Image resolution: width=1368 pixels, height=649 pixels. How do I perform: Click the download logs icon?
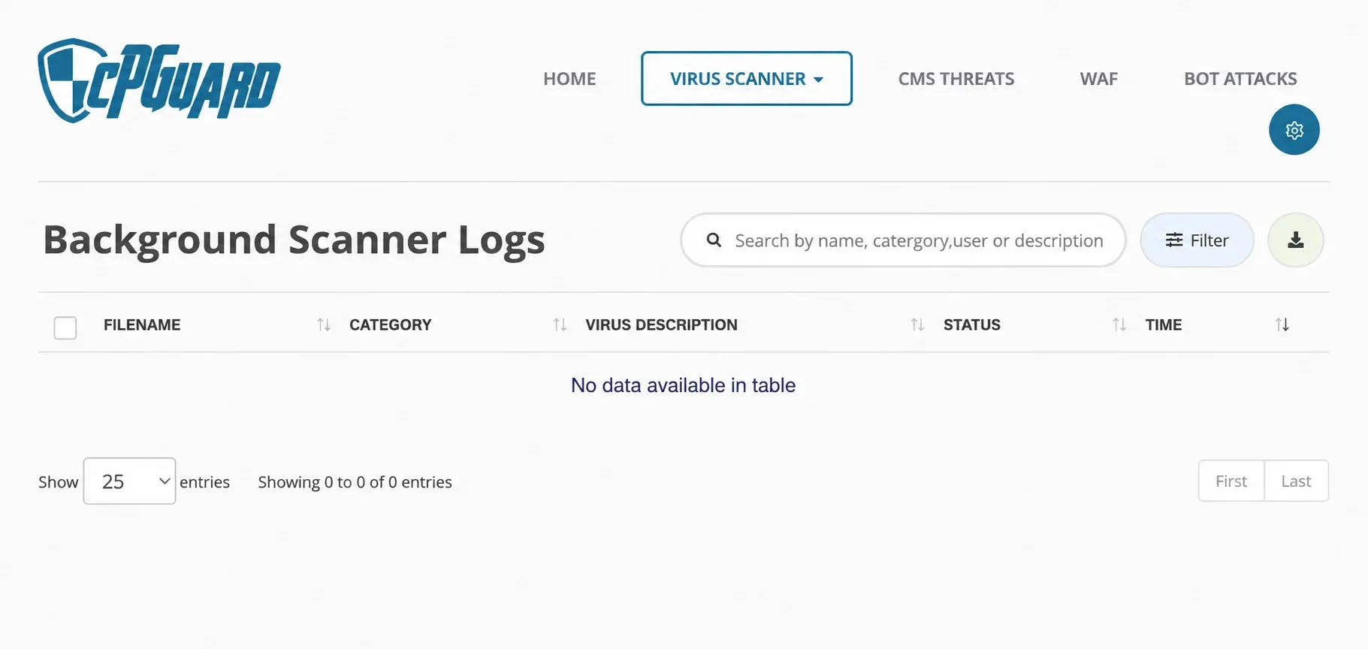pos(1295,240)
